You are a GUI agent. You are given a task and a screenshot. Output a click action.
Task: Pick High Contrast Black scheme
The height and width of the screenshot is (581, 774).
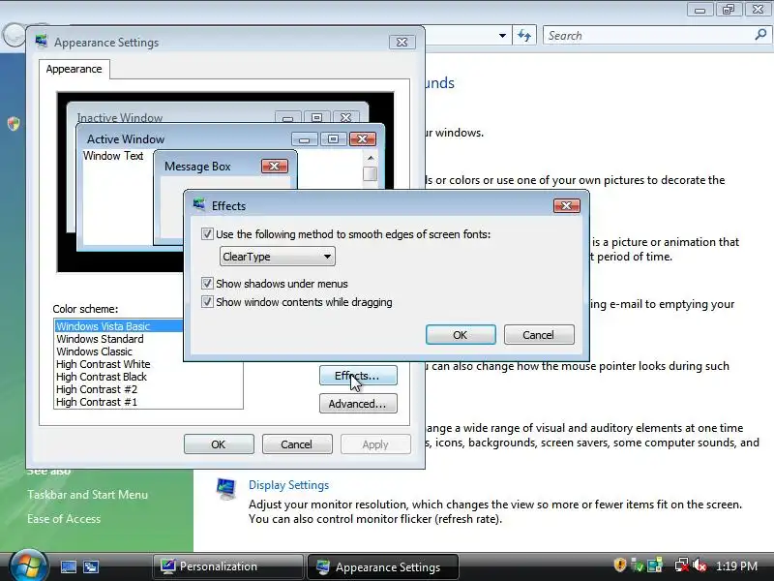coord(102,377)
